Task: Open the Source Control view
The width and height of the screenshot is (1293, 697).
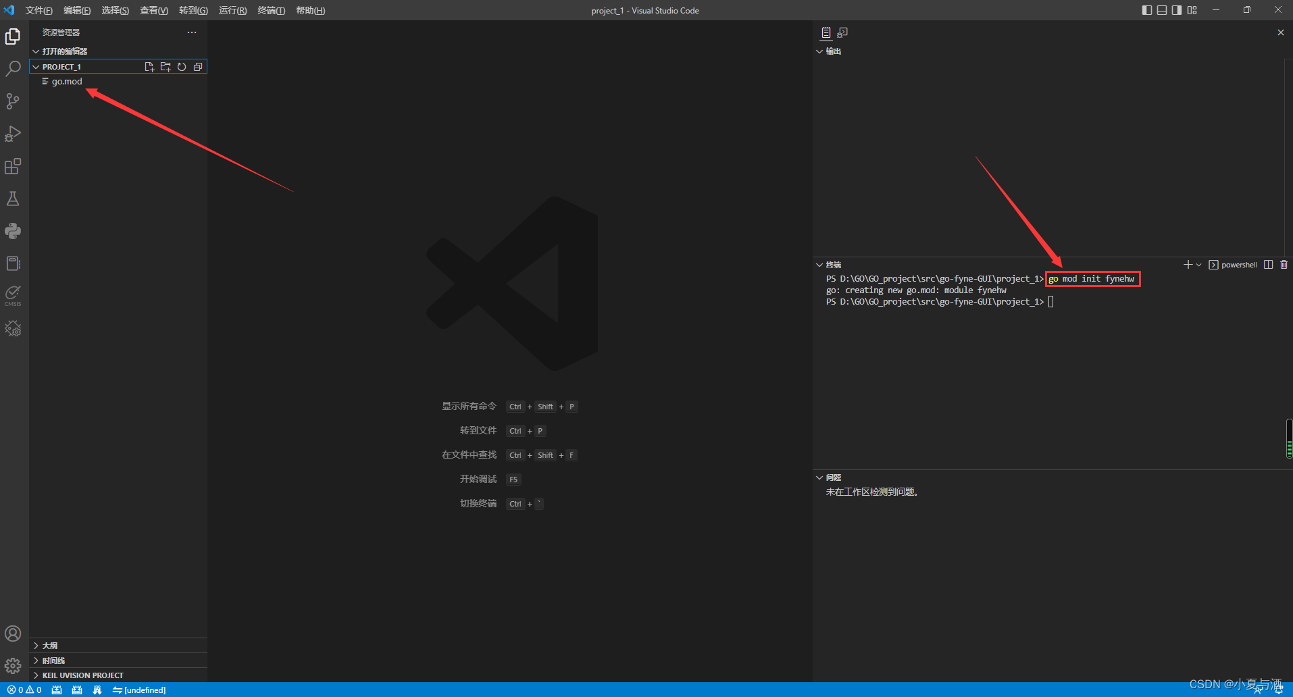Action: [x=13, y=101]
